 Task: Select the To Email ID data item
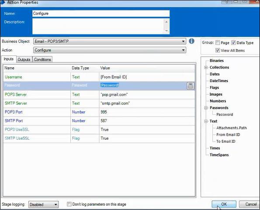[x=225, y=141]
